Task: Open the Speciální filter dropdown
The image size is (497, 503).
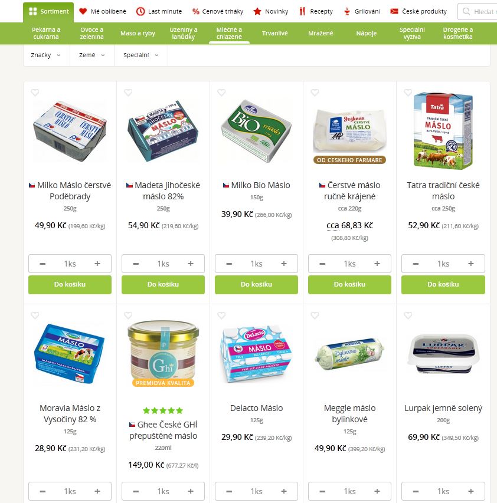Action: [x=141, y=55]
